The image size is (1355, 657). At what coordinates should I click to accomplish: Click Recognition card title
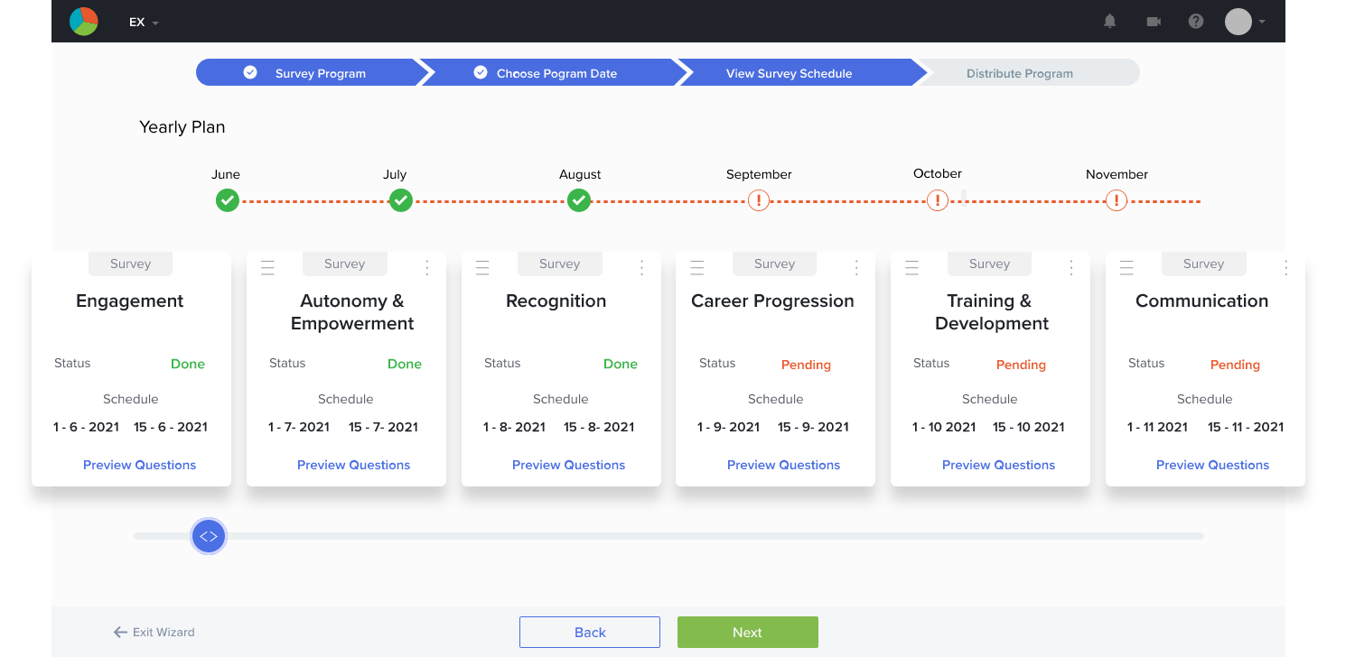pos(556,301)
